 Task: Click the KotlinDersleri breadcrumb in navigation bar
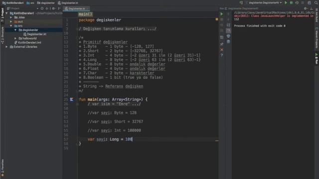tap(13, 3)
